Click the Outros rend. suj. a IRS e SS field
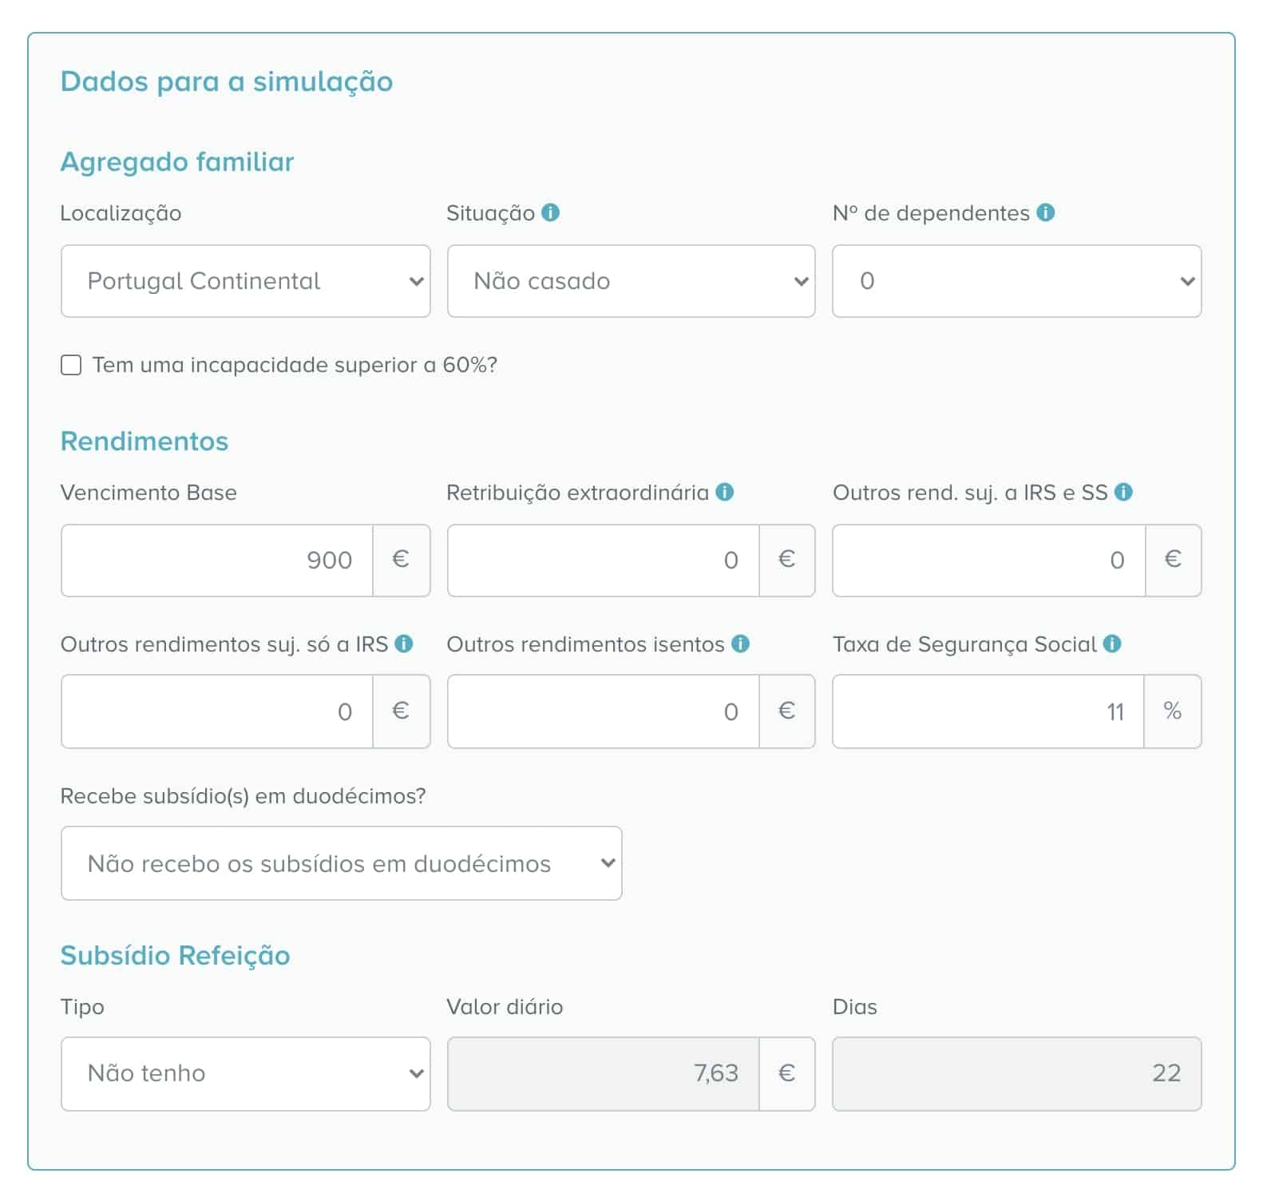Image resolution: width=1263 pixels, height=1201 pixels. 988,561
